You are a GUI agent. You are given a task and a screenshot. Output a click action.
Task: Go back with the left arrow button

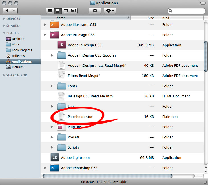click(x=6, y=11)
